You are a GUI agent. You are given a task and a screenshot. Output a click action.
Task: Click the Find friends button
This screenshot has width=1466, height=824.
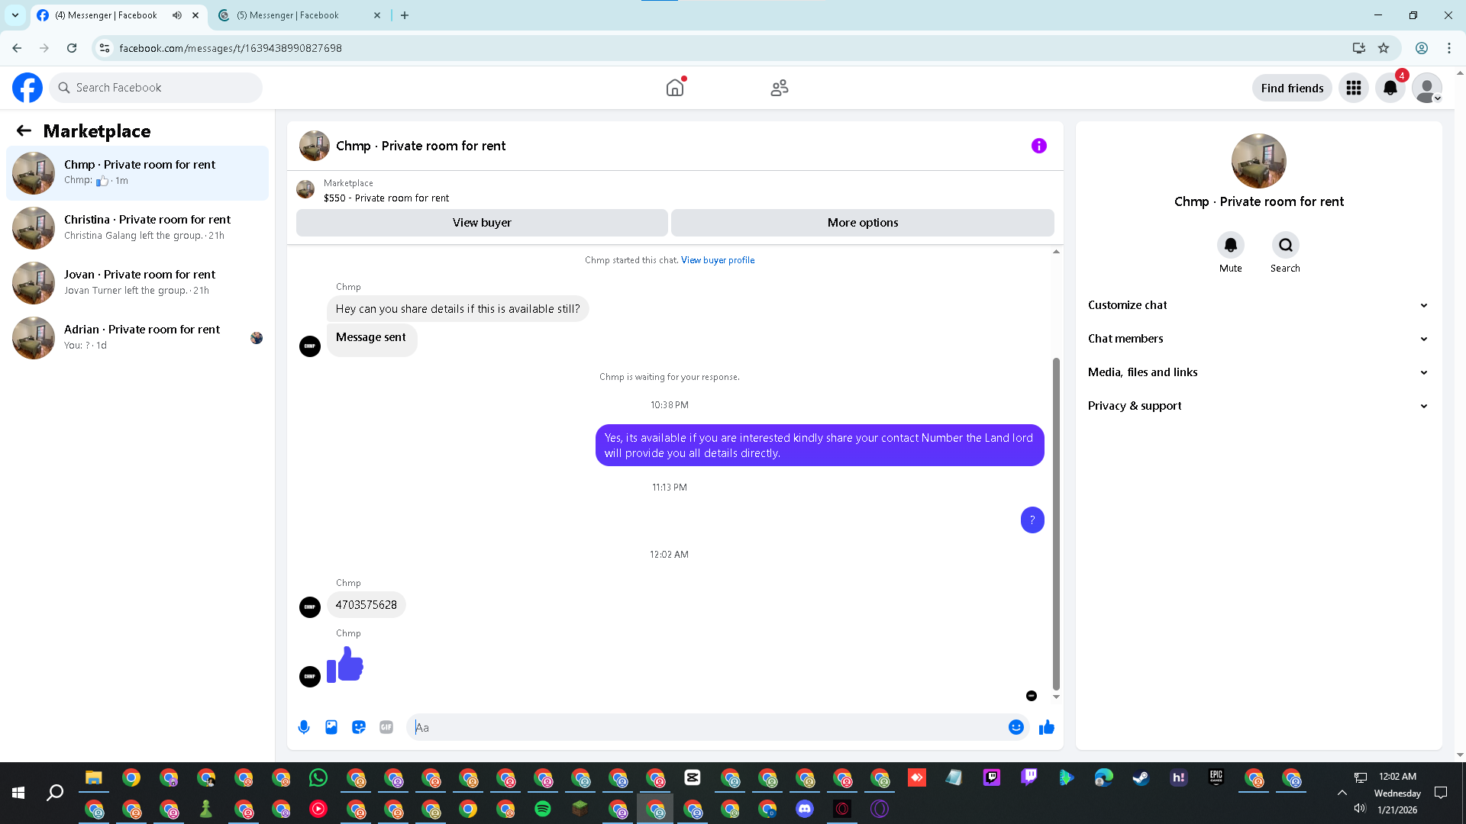(1292, 88)
